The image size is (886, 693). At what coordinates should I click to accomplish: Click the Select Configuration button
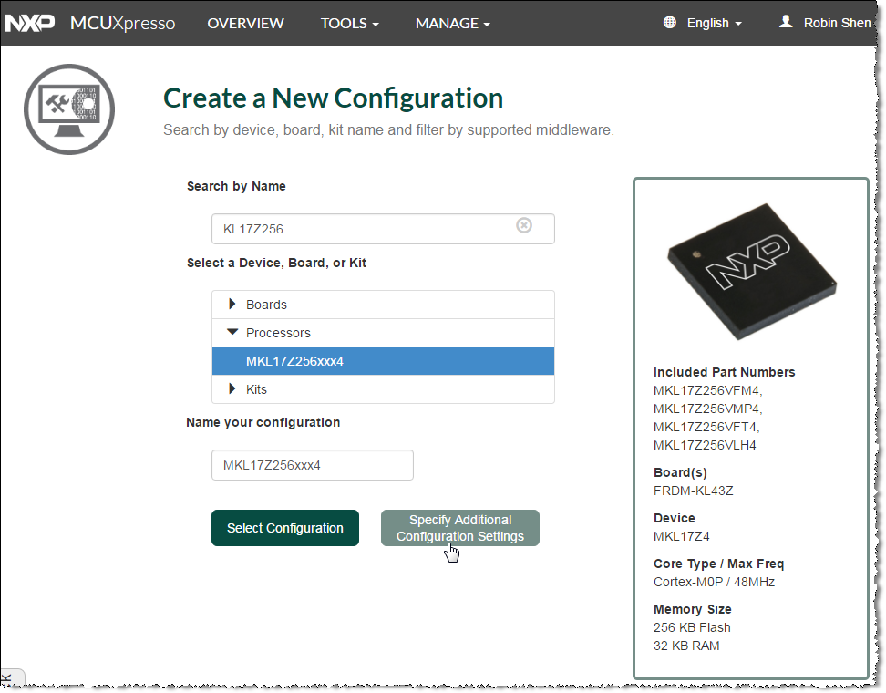pos(284,528)
